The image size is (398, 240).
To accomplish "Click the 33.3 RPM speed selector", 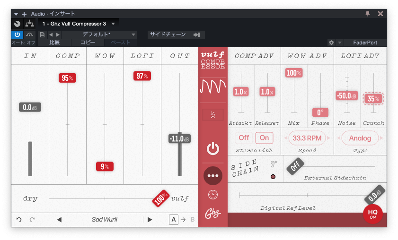I will click(307, 138).
